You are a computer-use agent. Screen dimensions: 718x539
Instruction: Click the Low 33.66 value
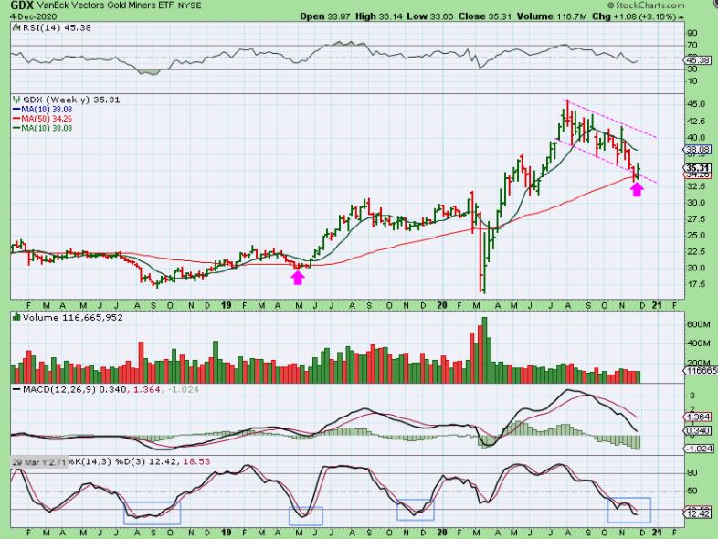(x=430, y=16)
